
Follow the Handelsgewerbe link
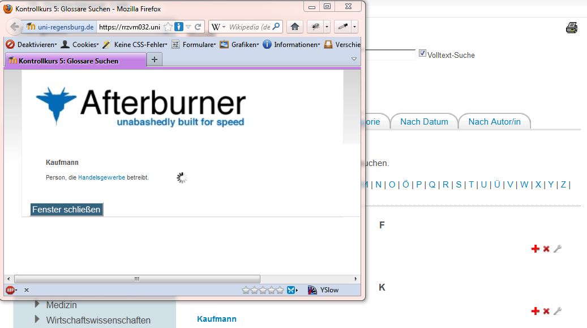tap(101, 177)
